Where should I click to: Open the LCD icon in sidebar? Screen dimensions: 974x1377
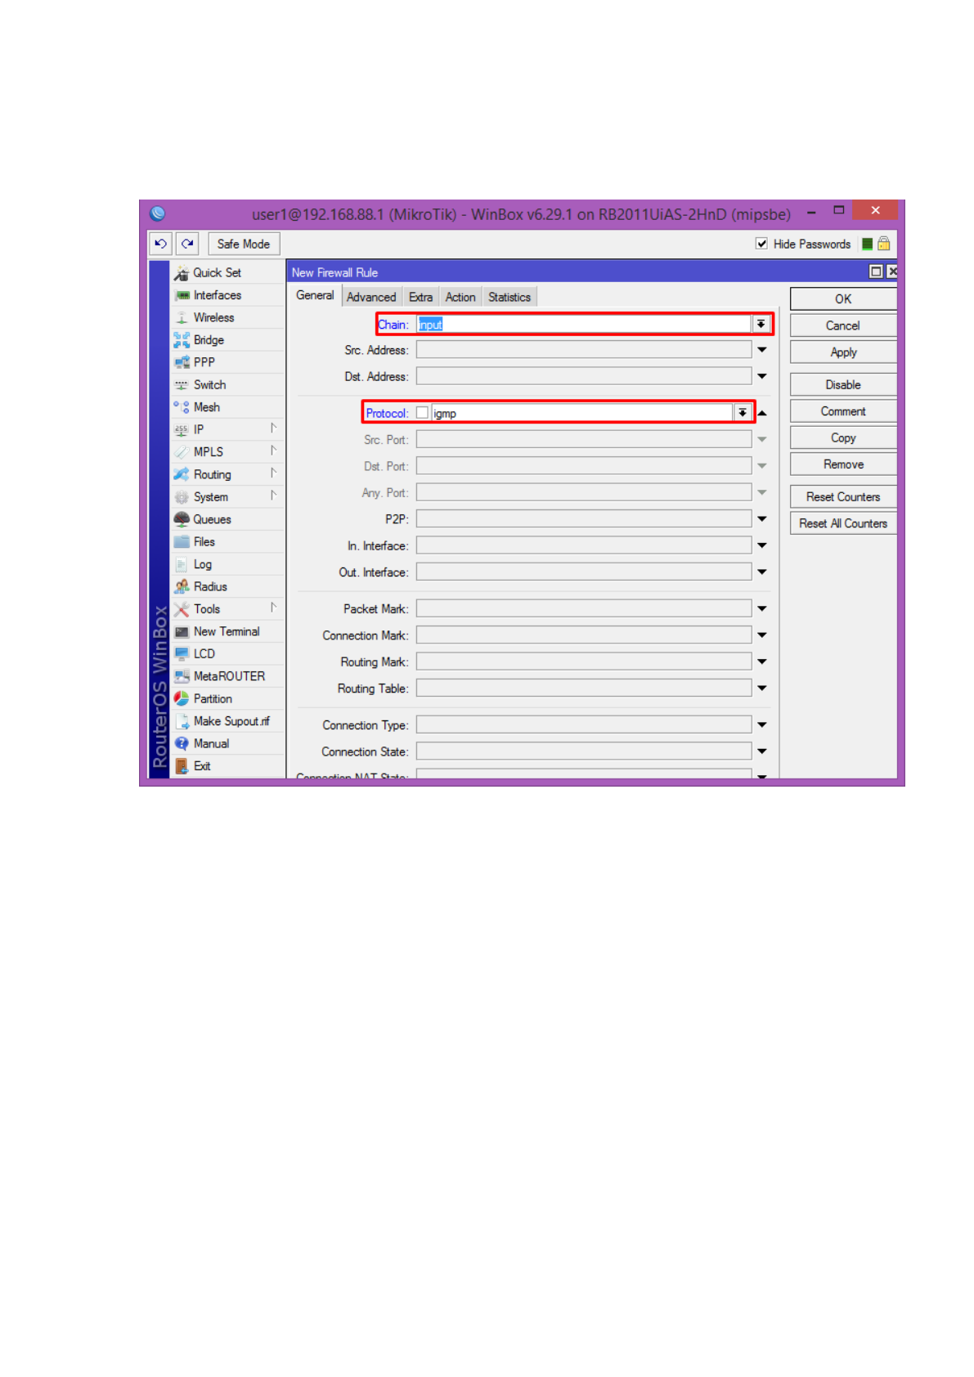pos(182,654)
